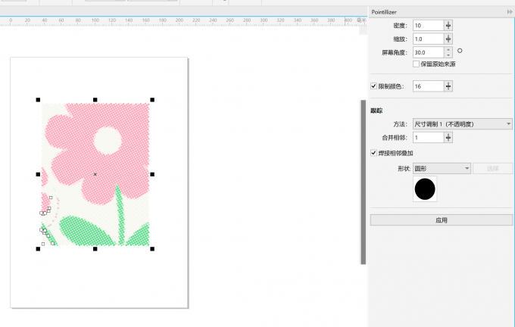The image size is (515, 327).
Task: Click the slider icon beside 限制颜色 value
Action: (x=448, y=86)
